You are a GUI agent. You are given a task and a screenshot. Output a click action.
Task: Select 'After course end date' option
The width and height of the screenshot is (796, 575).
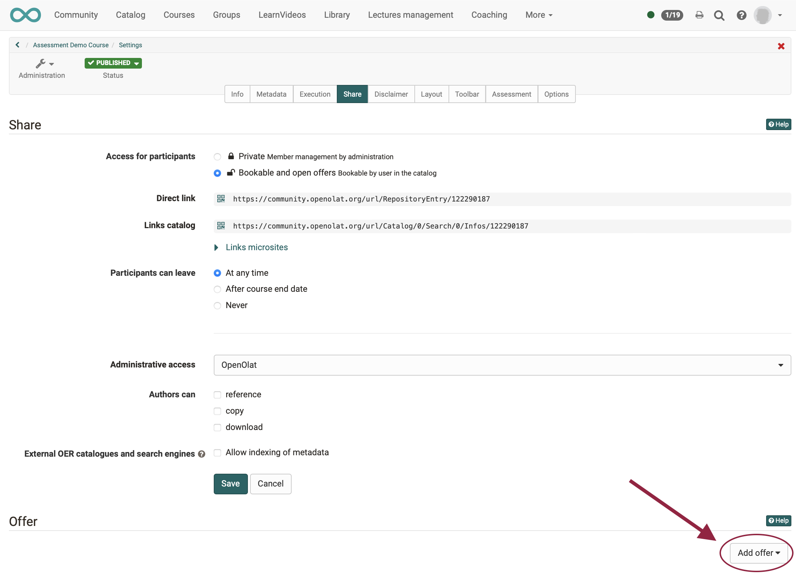pos(217,289)
